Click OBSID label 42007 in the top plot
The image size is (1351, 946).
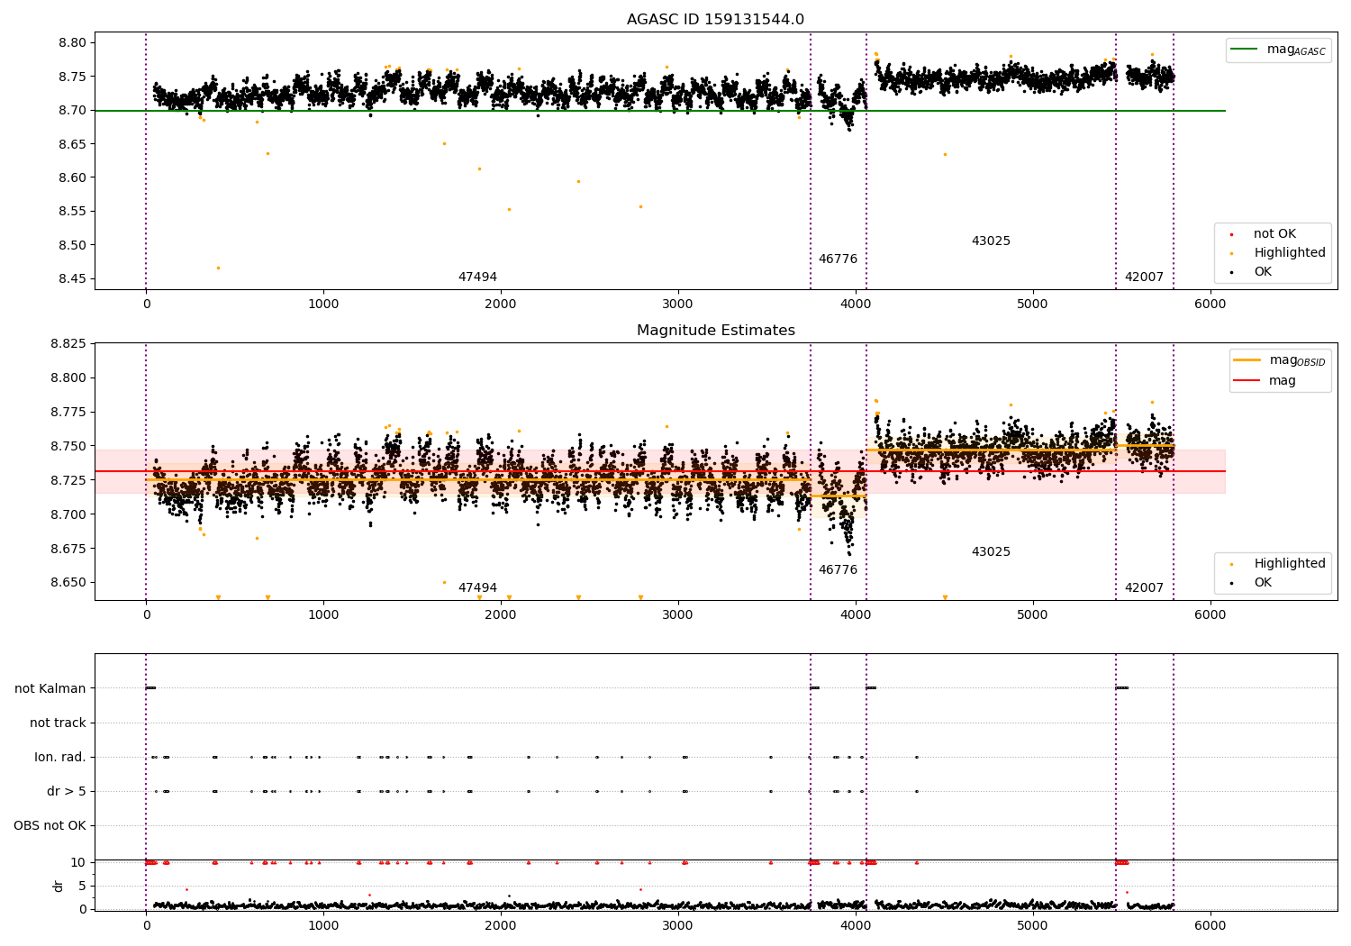[1144, 277]
